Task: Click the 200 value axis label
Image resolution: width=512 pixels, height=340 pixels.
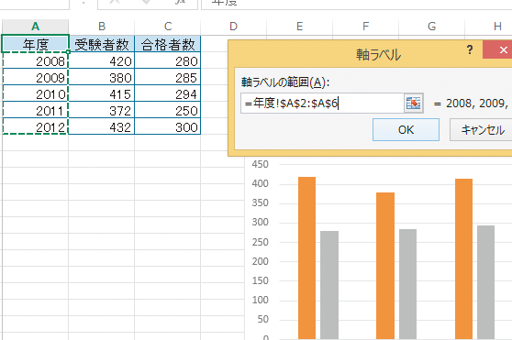Action: (x=261, y=261)
